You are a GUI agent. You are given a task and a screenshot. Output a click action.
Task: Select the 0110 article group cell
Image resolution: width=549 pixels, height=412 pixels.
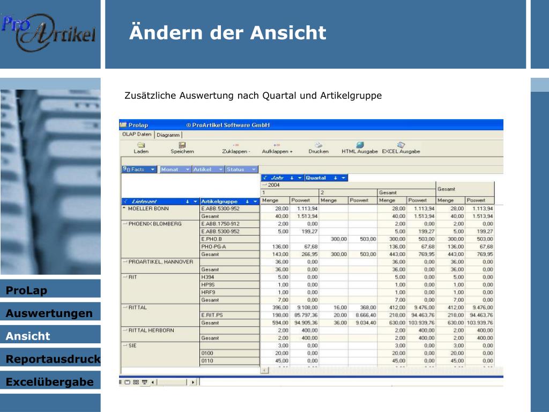229,361
